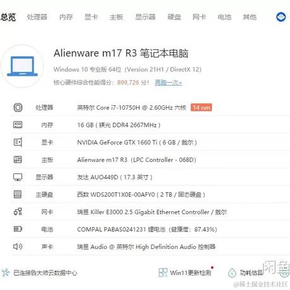Open the 其他 tab

250,17
